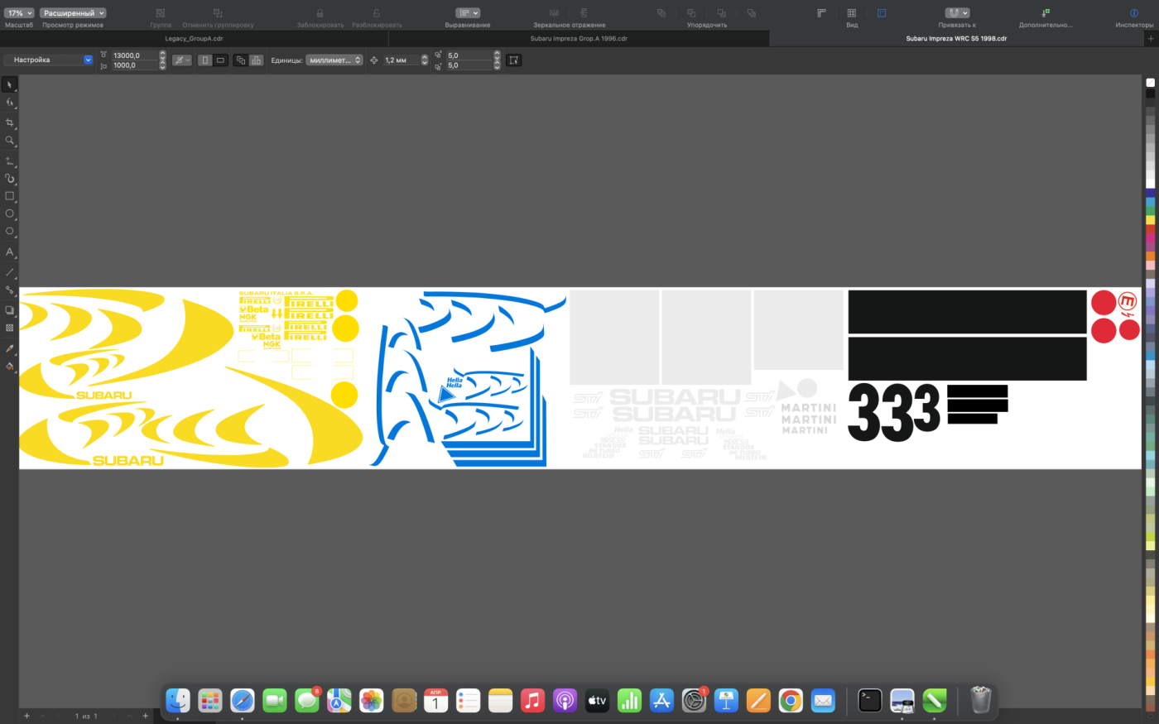Select the Polygon tool
The height and width of the screenshot is (724, 1159).
tap(10, 232)
